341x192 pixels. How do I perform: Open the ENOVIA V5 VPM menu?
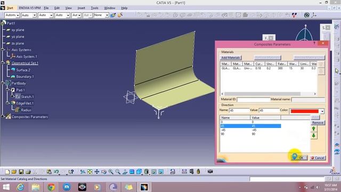click(30, 8)
